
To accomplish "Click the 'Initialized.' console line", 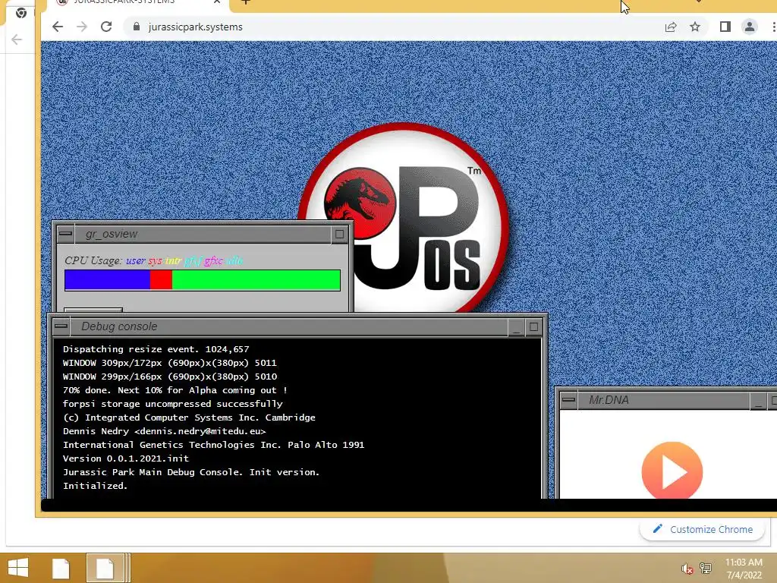I will coord(95,486).
